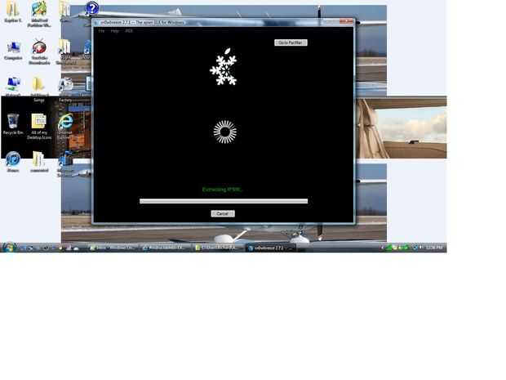506x380 pixels.
Task: Open the Recycle Bin desktop icon
Action: pos(13,123)
